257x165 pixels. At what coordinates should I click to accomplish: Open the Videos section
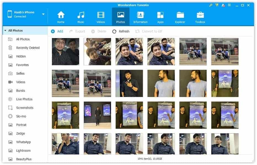(101, 16)
